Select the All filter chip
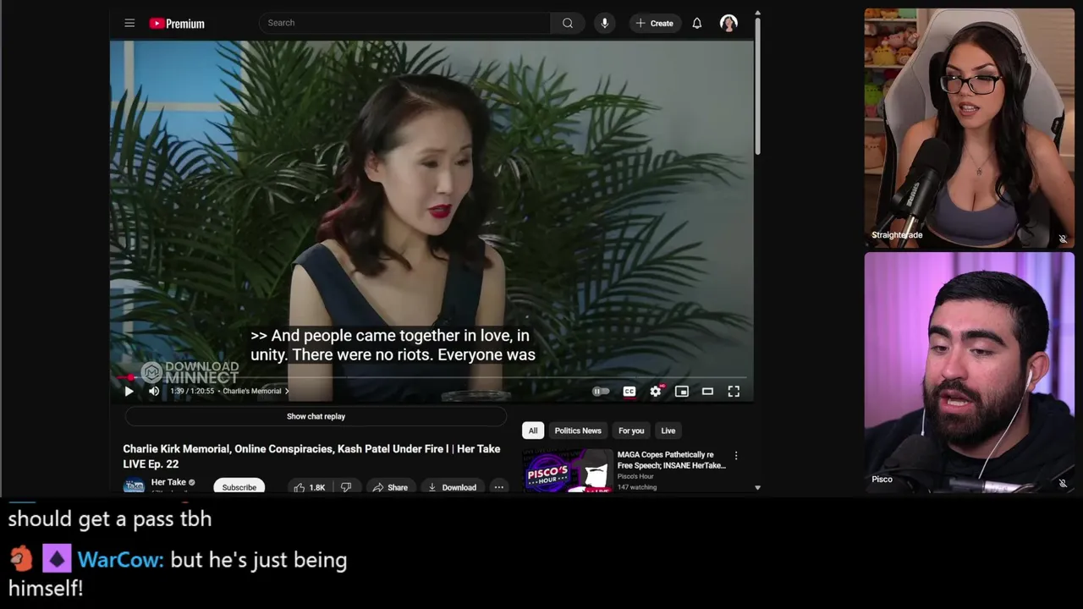 click(533, 431)
